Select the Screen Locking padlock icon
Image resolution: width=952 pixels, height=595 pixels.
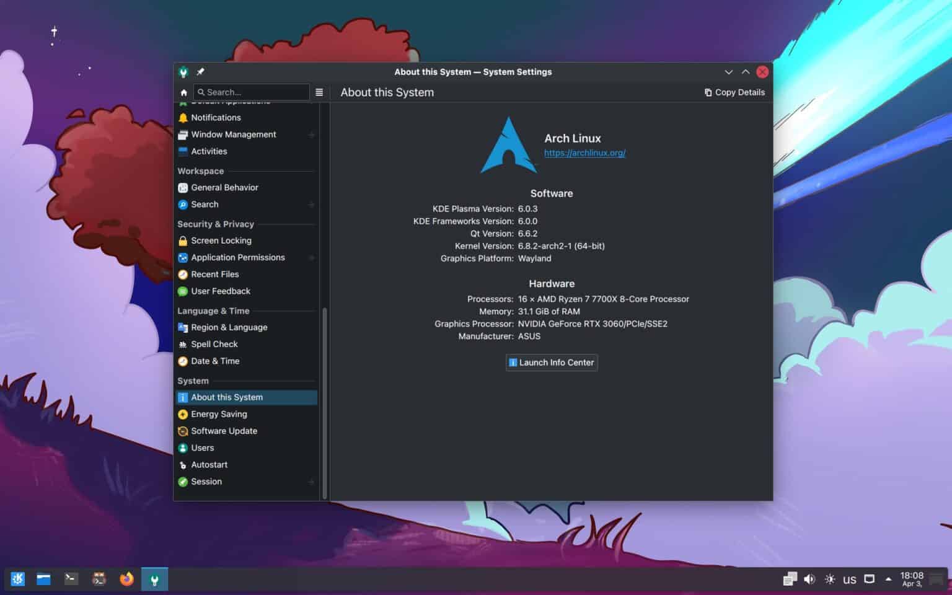click(183, 240)
